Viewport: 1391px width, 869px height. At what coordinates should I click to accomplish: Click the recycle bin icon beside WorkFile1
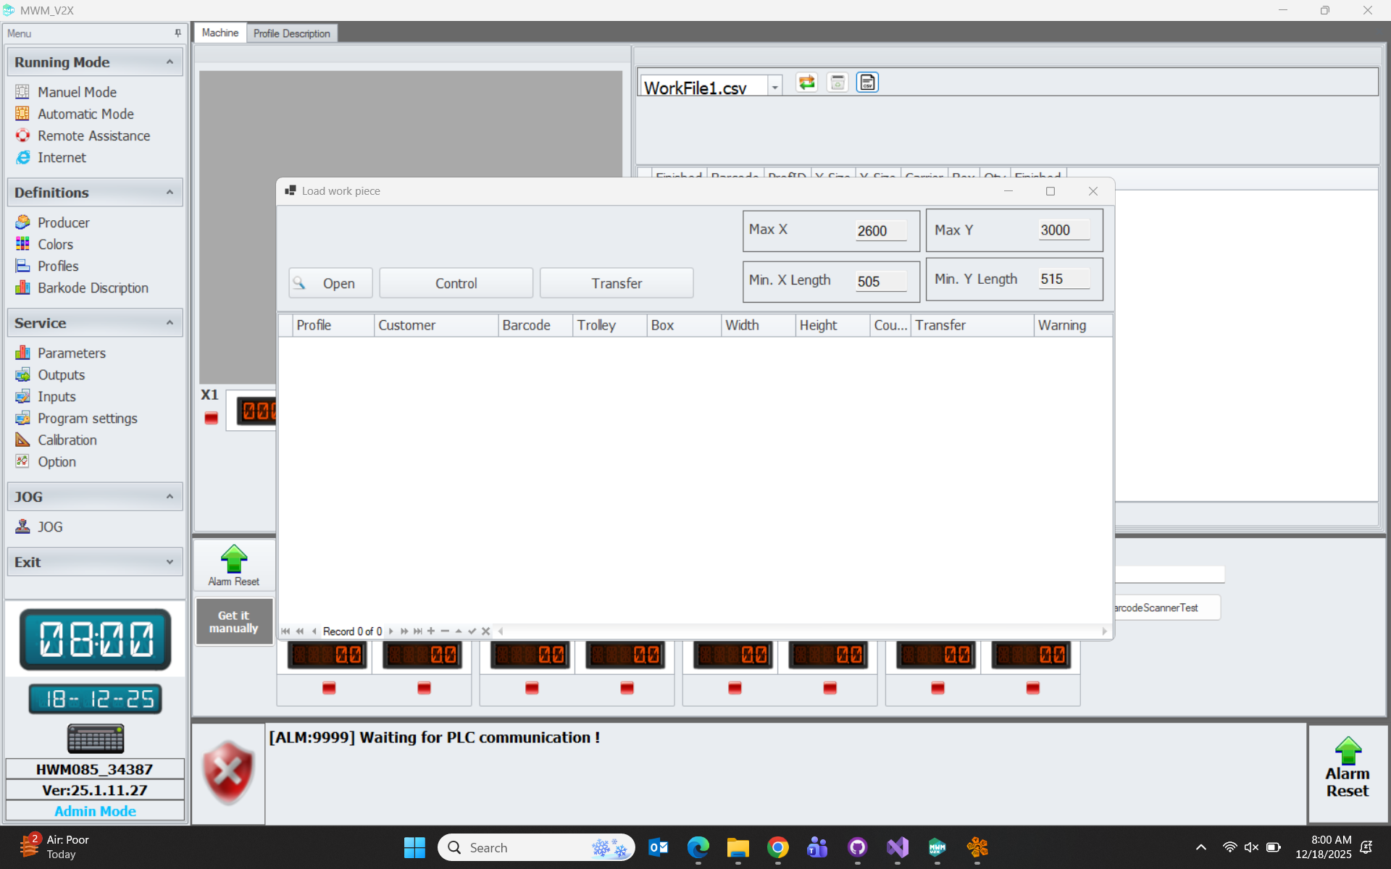837,83
